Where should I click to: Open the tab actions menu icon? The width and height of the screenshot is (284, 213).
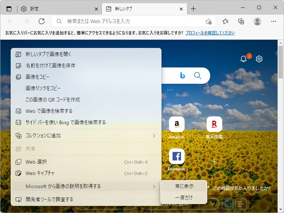click(9, 9)
